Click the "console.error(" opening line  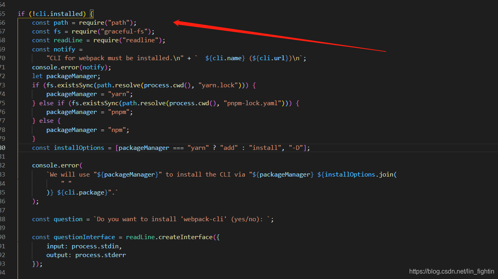click(57, 165)
